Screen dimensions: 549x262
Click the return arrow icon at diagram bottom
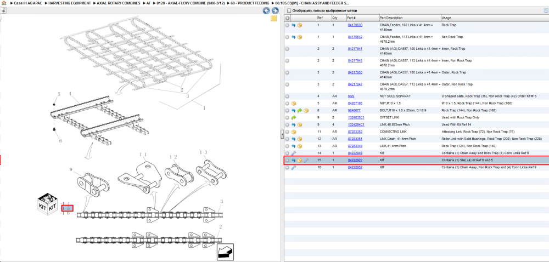[225, 252]
